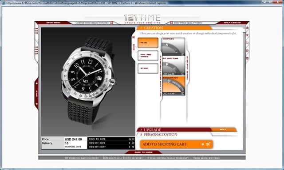Open the Best Price Quality Ratio link
The image size is (284, 170).
click(x=188, y=23)
